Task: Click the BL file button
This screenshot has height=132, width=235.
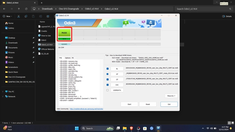Action: point(117,69)
